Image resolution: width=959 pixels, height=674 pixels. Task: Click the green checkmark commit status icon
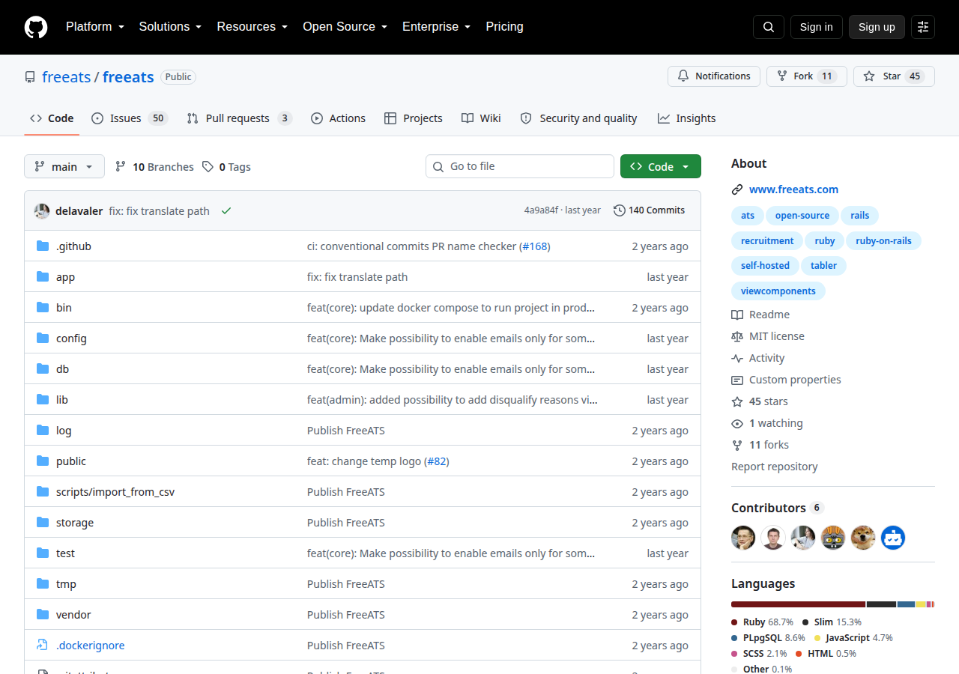pyautogui.click(x=226, y=211)
